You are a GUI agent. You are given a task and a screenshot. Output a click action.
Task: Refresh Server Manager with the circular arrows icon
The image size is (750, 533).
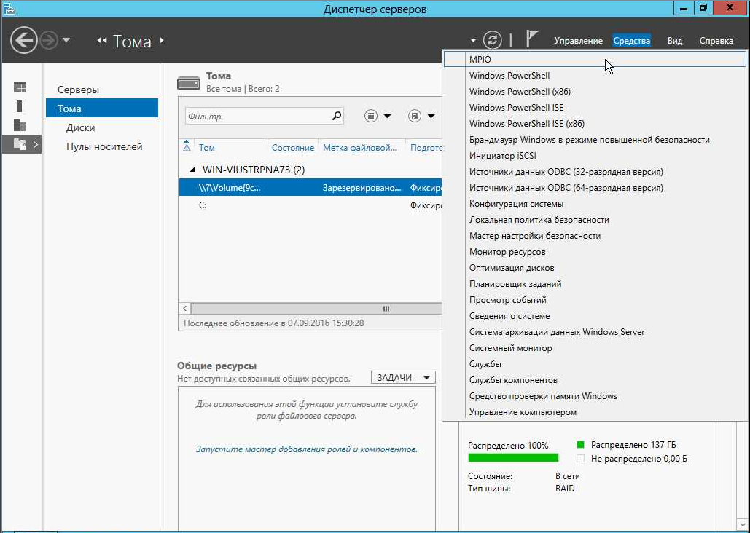[492, 40]
